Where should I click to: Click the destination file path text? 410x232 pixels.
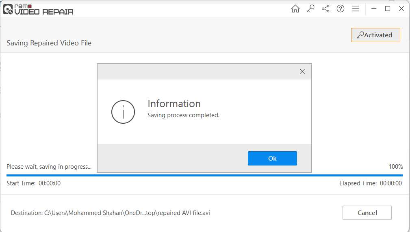[111, 213]
